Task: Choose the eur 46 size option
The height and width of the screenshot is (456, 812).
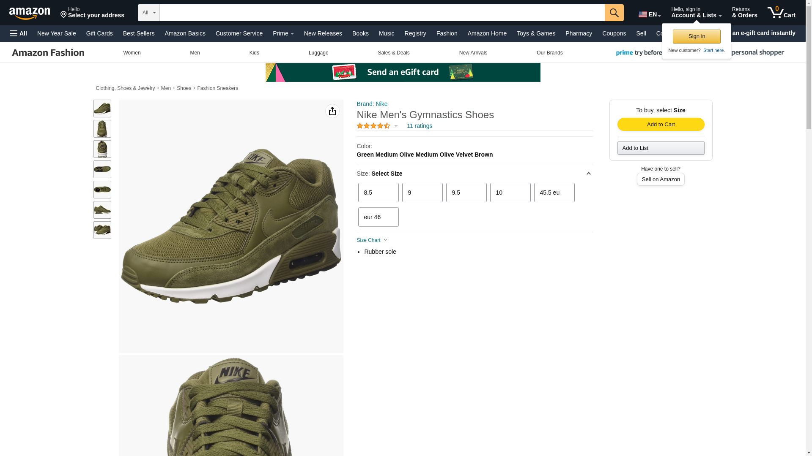Action: click(x=378, y=217)
